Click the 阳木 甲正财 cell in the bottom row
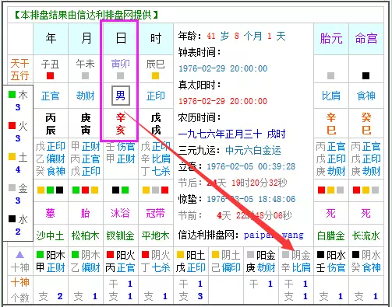This screenshot has height=307, width=392. pos(51,261)
